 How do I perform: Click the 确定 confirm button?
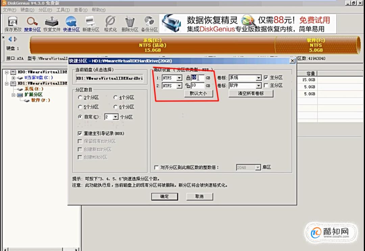[x=165, y=197]
